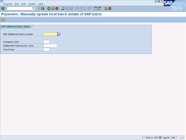Click the Fiscal Year input field

point(46,50)
